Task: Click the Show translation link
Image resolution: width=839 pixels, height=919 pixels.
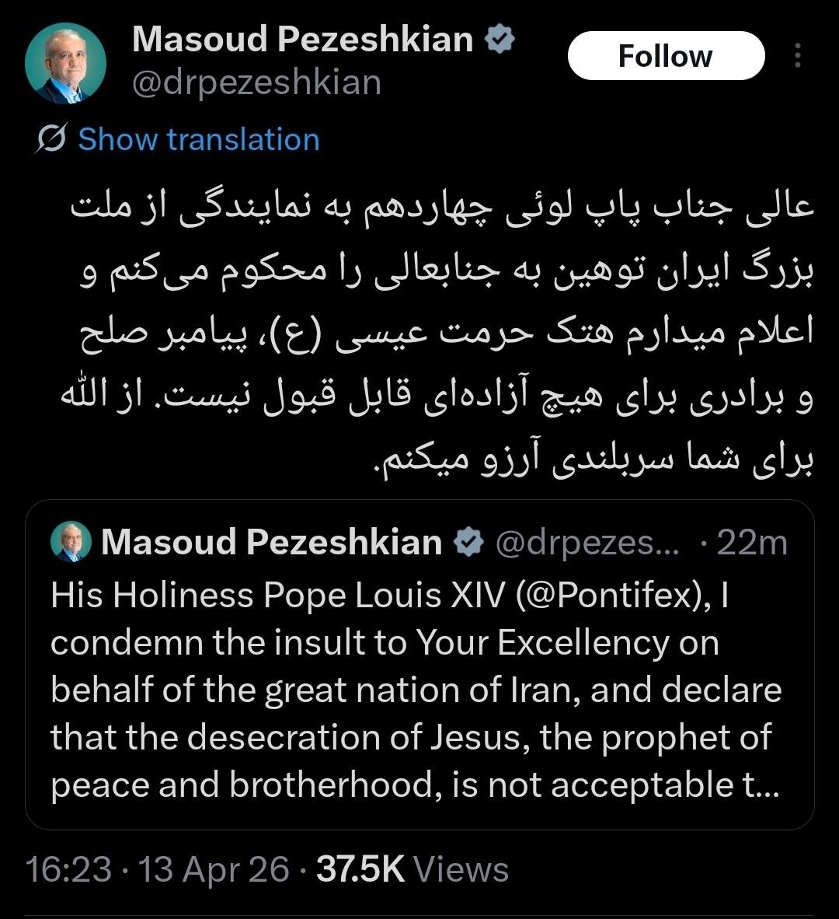Action: tap(198, 139)
